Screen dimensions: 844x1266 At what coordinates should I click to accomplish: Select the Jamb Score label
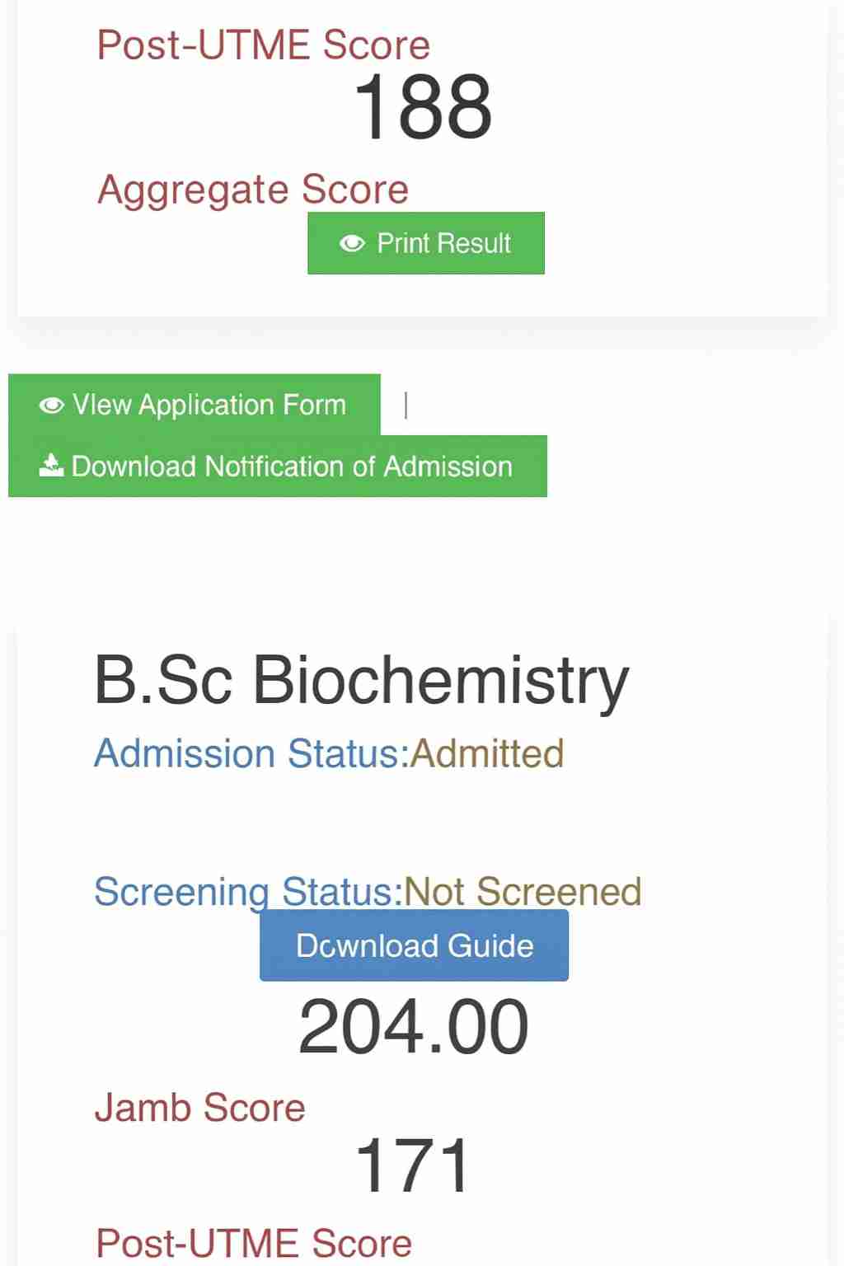[x=200, y=1108]
